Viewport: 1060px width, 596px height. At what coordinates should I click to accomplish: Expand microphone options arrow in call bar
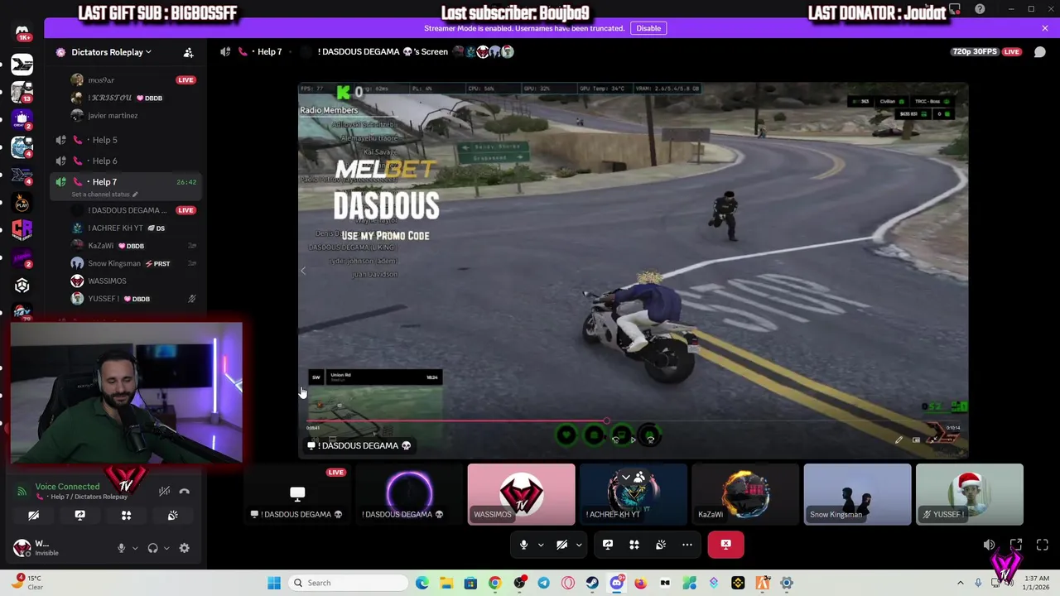click(x=541, y=544)
